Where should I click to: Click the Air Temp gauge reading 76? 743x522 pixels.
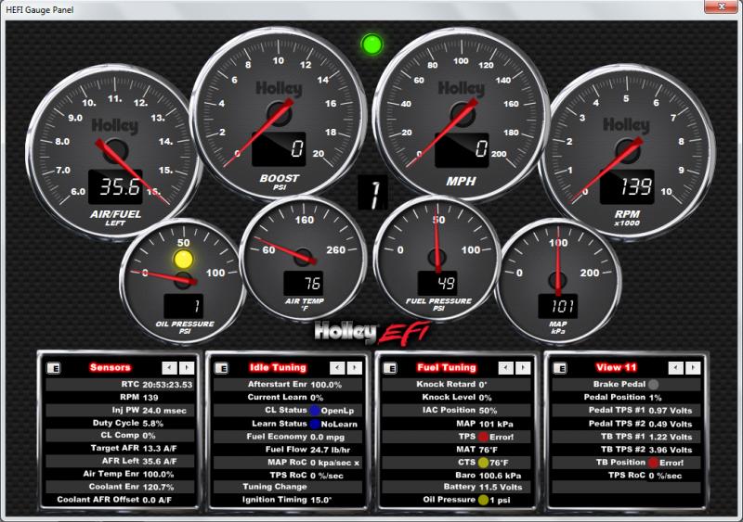click(303, 259)
